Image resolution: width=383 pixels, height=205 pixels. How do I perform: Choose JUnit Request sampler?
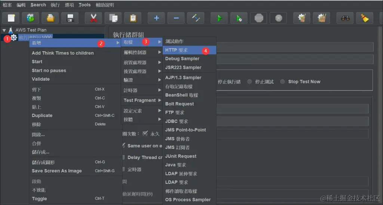coord(189,156)
